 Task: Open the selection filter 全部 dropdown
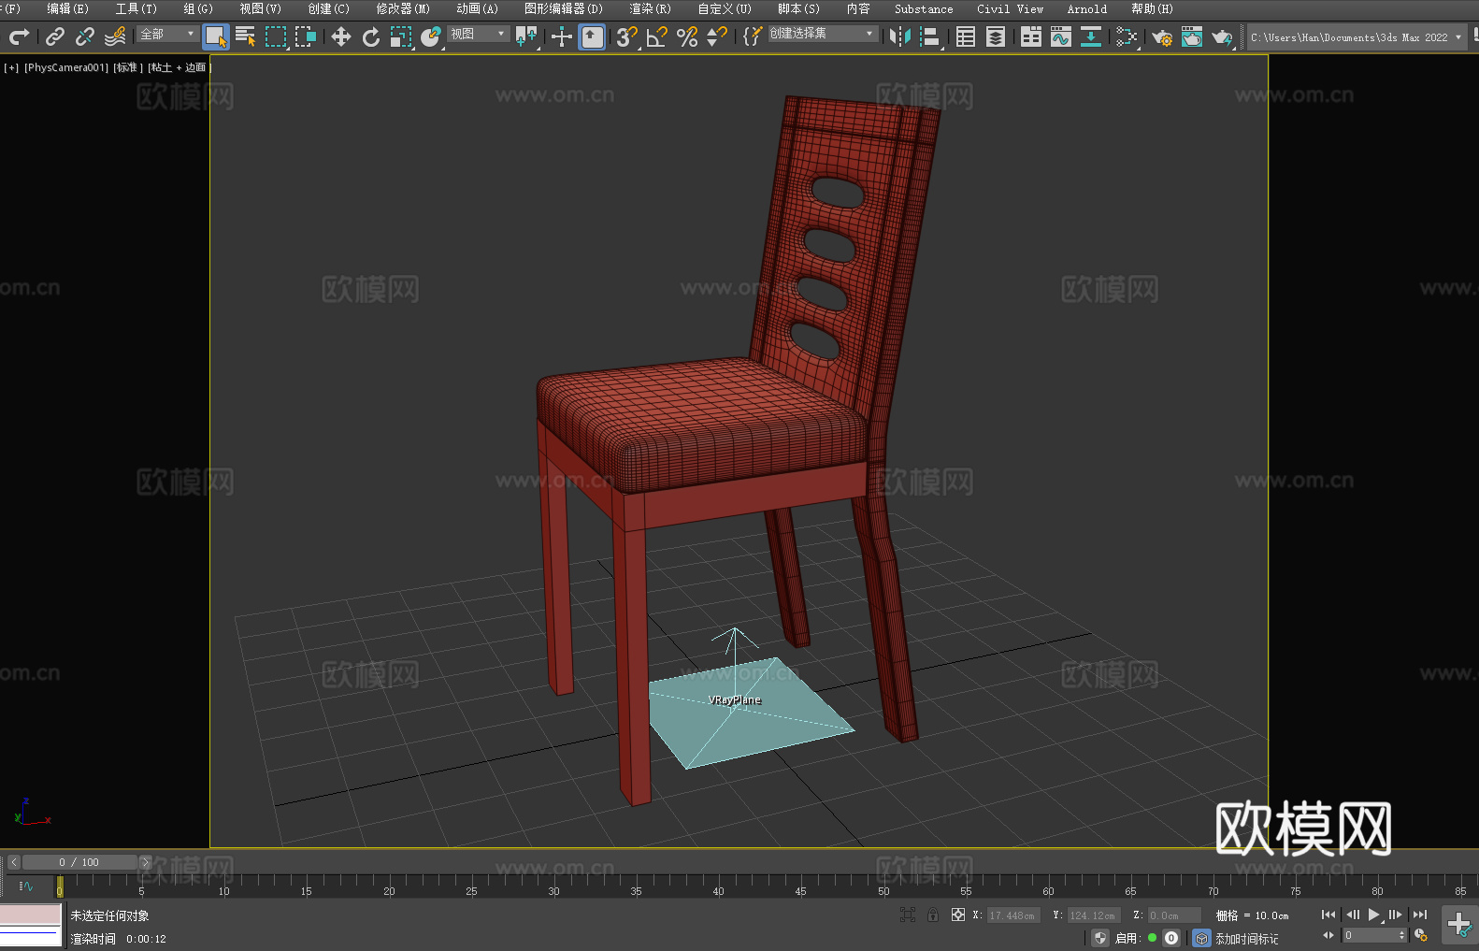pos(167,34)
